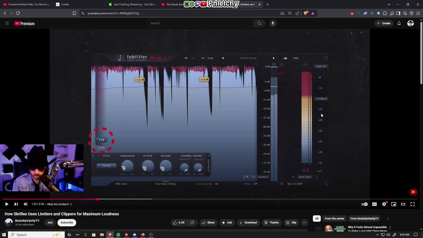Click the Ask AI button
Viewport: 423px width, 238px height.
(x=226, y=222)
